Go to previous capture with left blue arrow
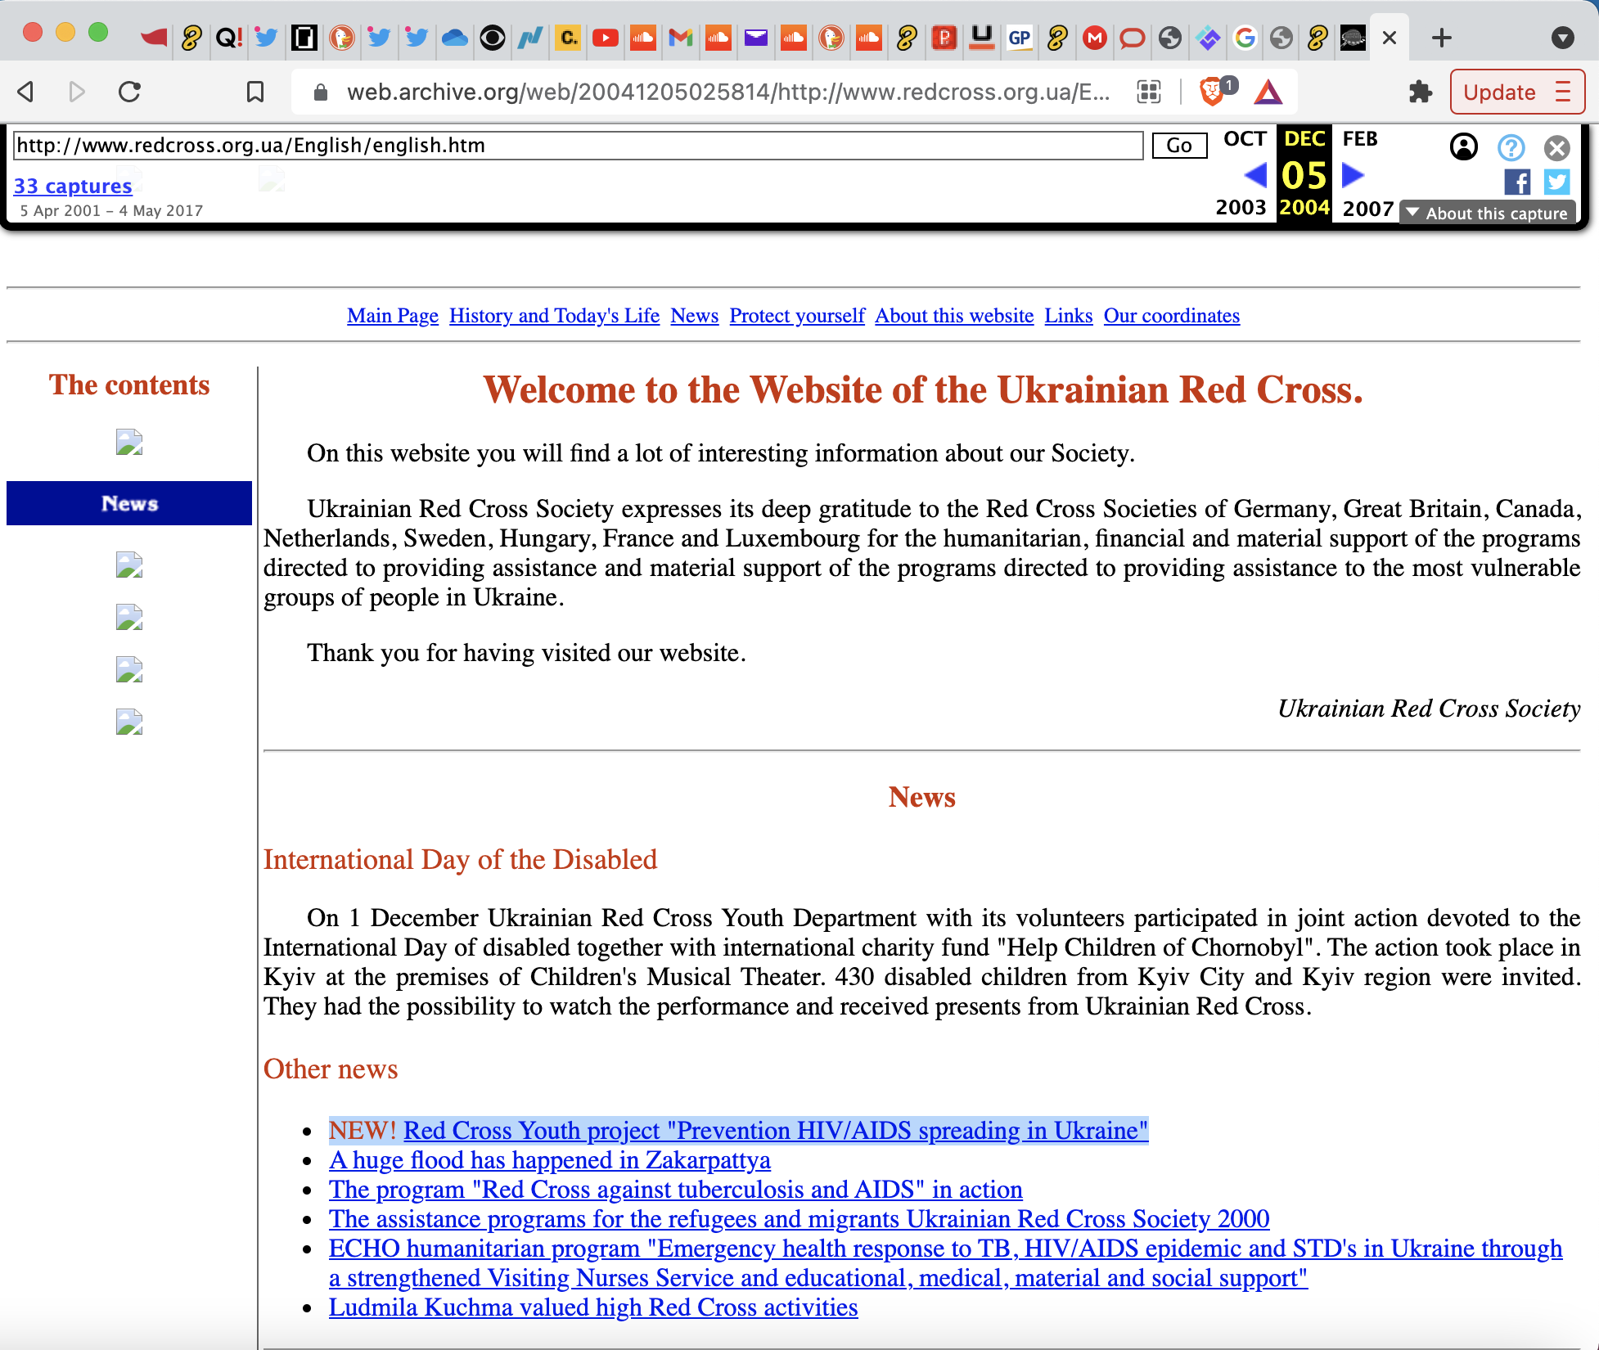Image resolution: width=1599 pixels, height=1350 pixels. [1255, 174]
